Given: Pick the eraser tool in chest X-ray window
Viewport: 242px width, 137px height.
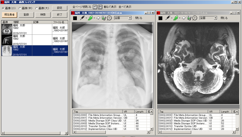Looking at the screenshot, I should point(98,18).
